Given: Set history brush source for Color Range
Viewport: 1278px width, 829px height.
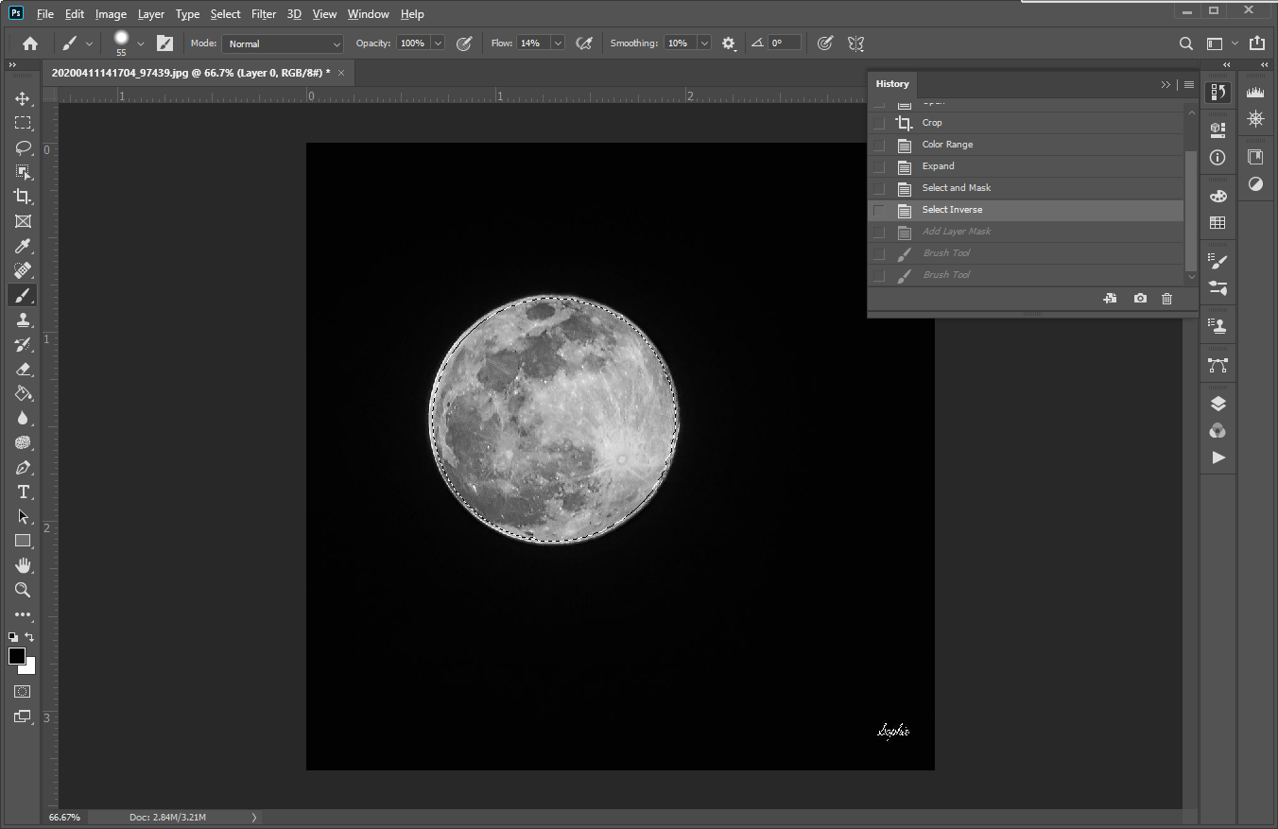Looking at the screenshot, I should (879, 145).
